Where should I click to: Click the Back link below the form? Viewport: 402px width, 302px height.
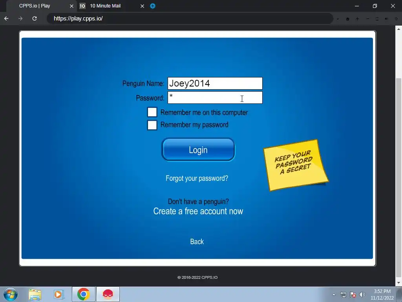point(197,241)
